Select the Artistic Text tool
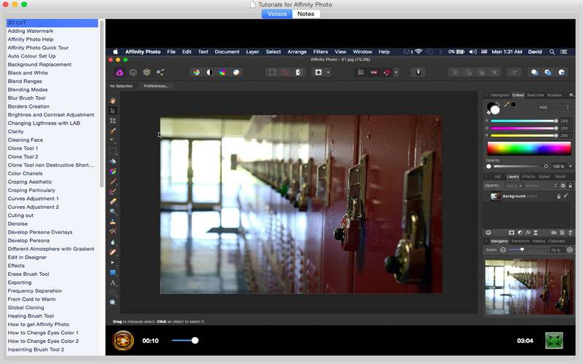The height and width of the screenshot is (364, 583). (113, 283)
